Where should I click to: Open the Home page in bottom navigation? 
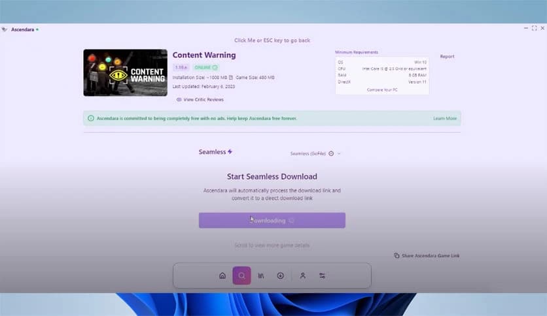click(x=222, y=276)
